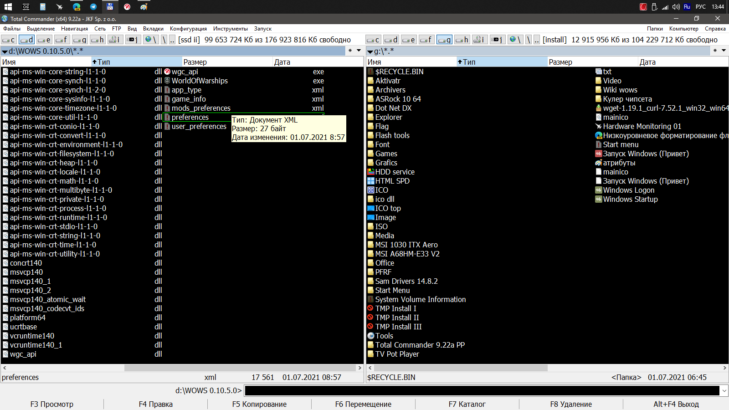
Task: Select drive c in left panel
Action: pyautogui.click(x=9, y=40)
